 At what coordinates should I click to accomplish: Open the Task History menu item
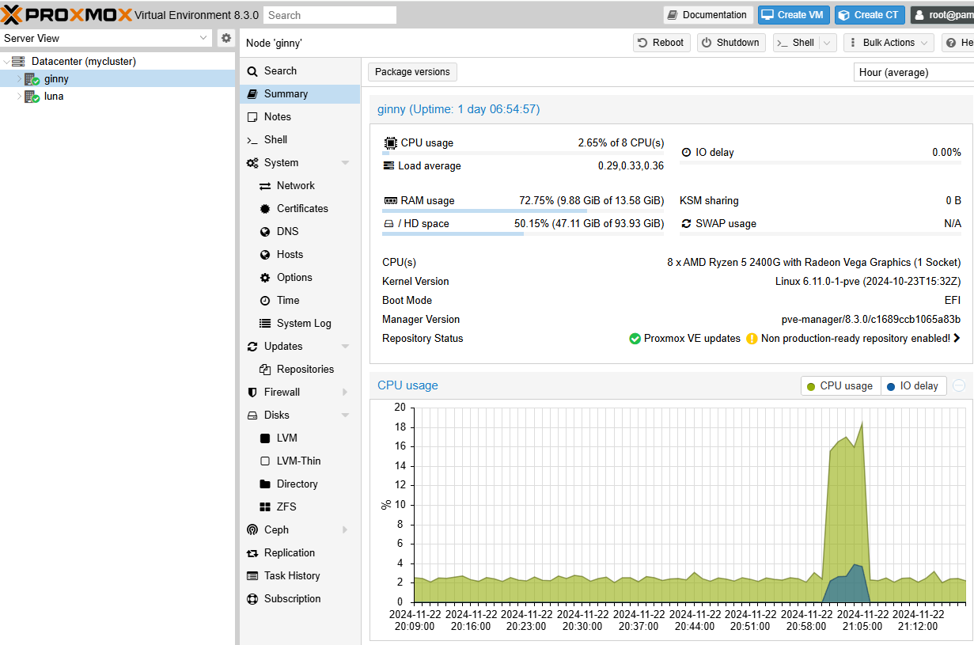click(292, 575)
